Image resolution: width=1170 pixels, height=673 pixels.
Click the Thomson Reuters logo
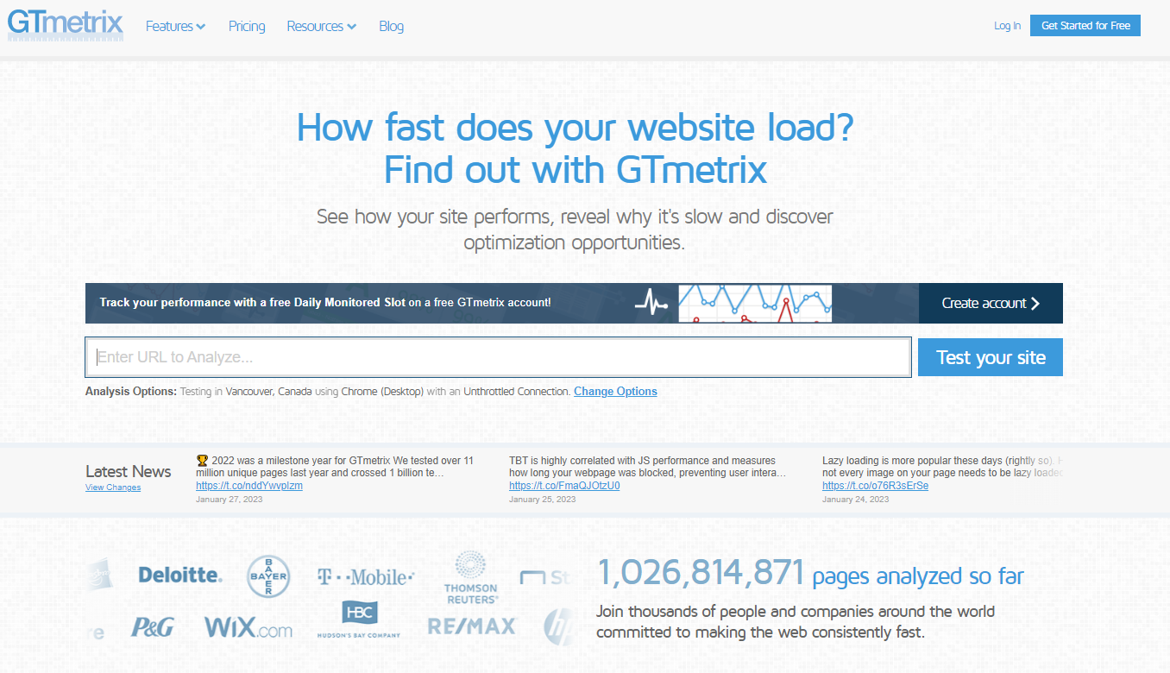pos(470,577)
